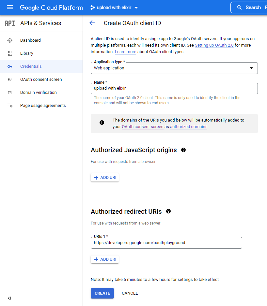Click help icon beside Authorized JavaScript origins
Image resolution: width=267 pixels, height=306 pixels.
coord(183,150)
